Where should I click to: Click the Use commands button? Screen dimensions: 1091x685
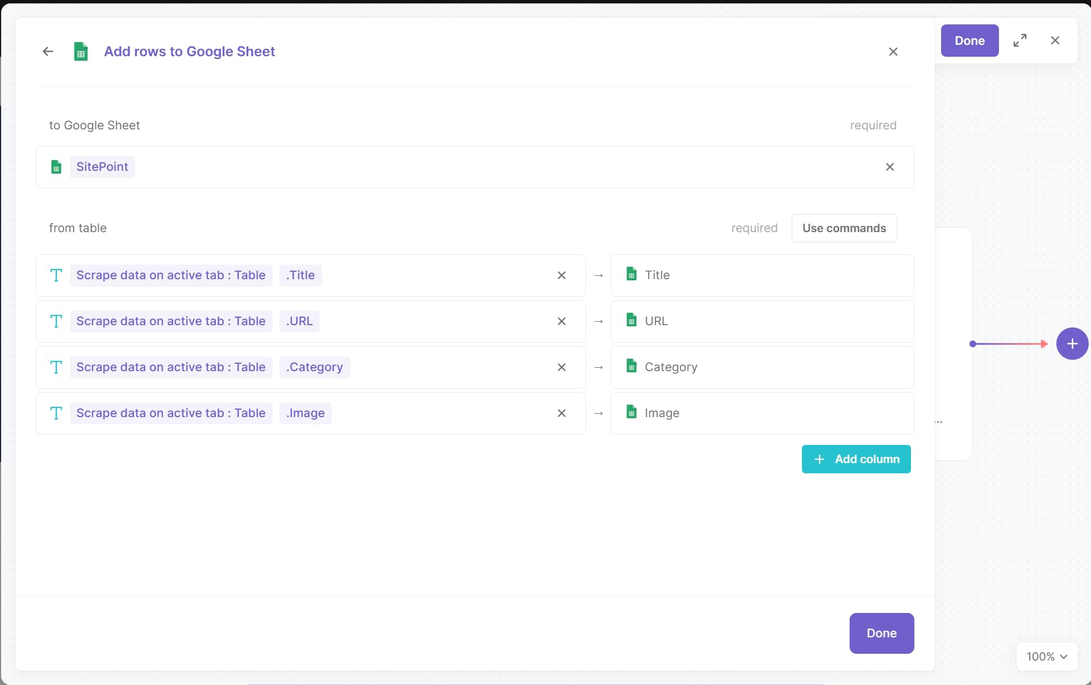[x=843, y=228]
